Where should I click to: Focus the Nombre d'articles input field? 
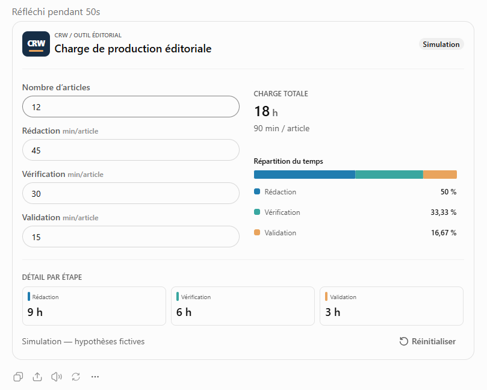tap(131, 107)
